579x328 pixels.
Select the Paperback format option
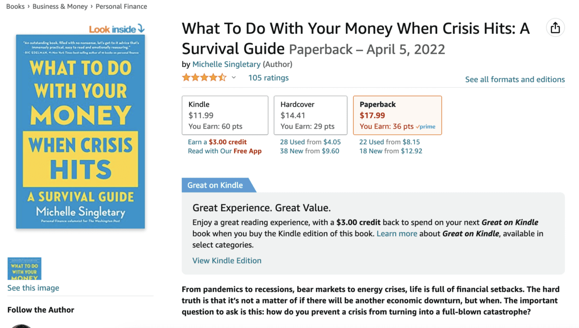tap(397, 115)
